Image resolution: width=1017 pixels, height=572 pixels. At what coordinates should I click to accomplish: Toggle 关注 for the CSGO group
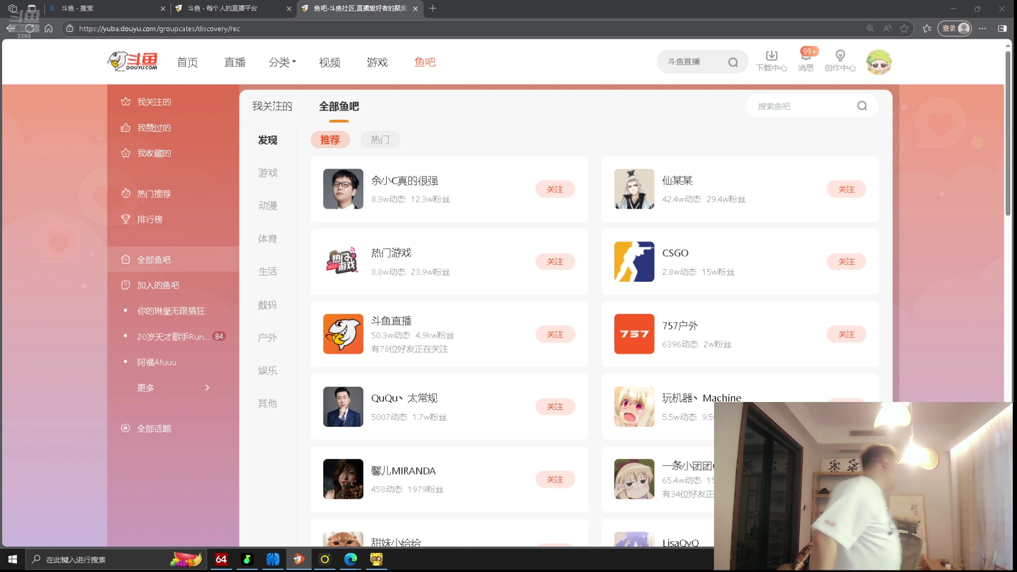point(846,262)
